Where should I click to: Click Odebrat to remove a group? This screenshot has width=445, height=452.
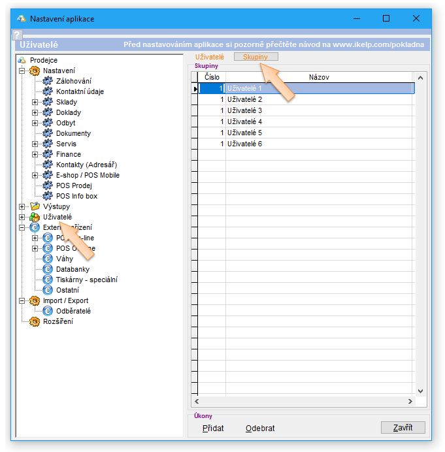[x=260, y=428]
